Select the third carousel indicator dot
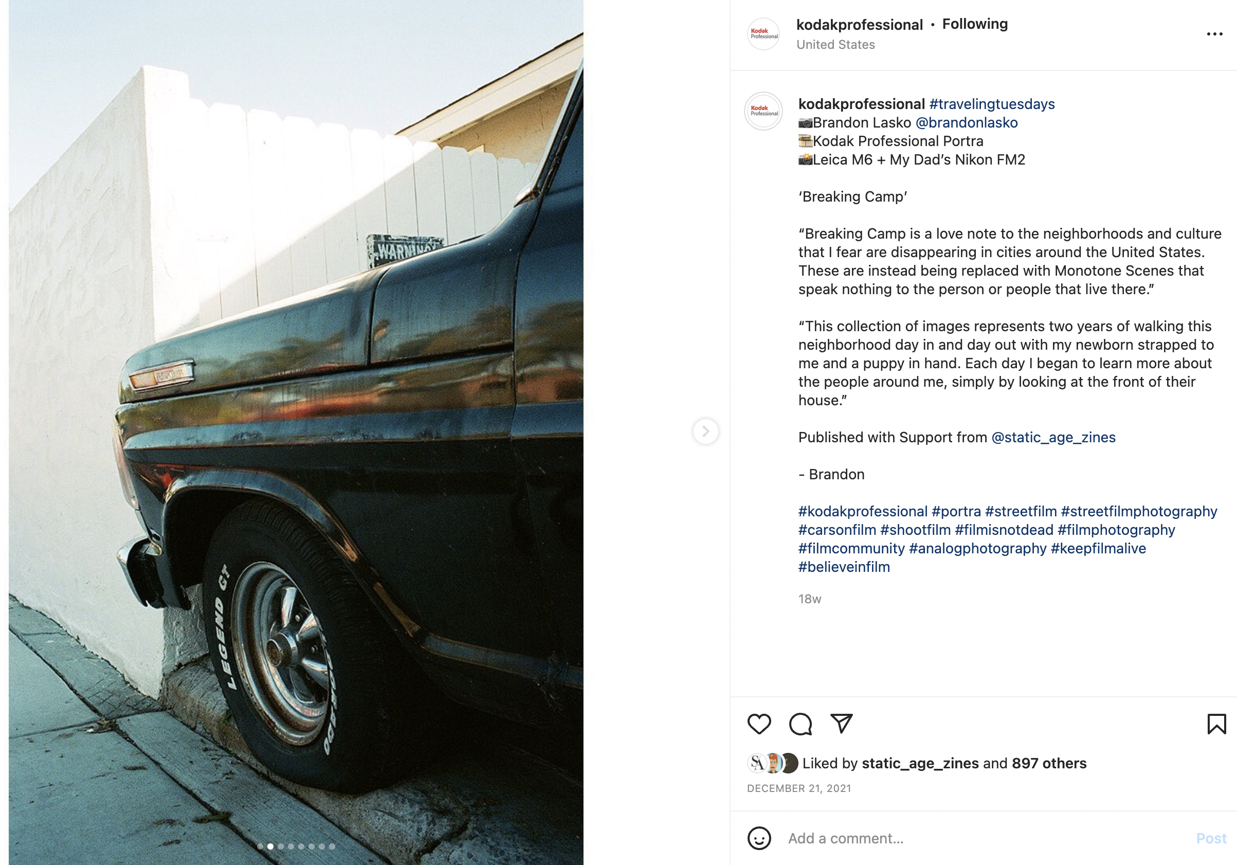 pos(281,846)
